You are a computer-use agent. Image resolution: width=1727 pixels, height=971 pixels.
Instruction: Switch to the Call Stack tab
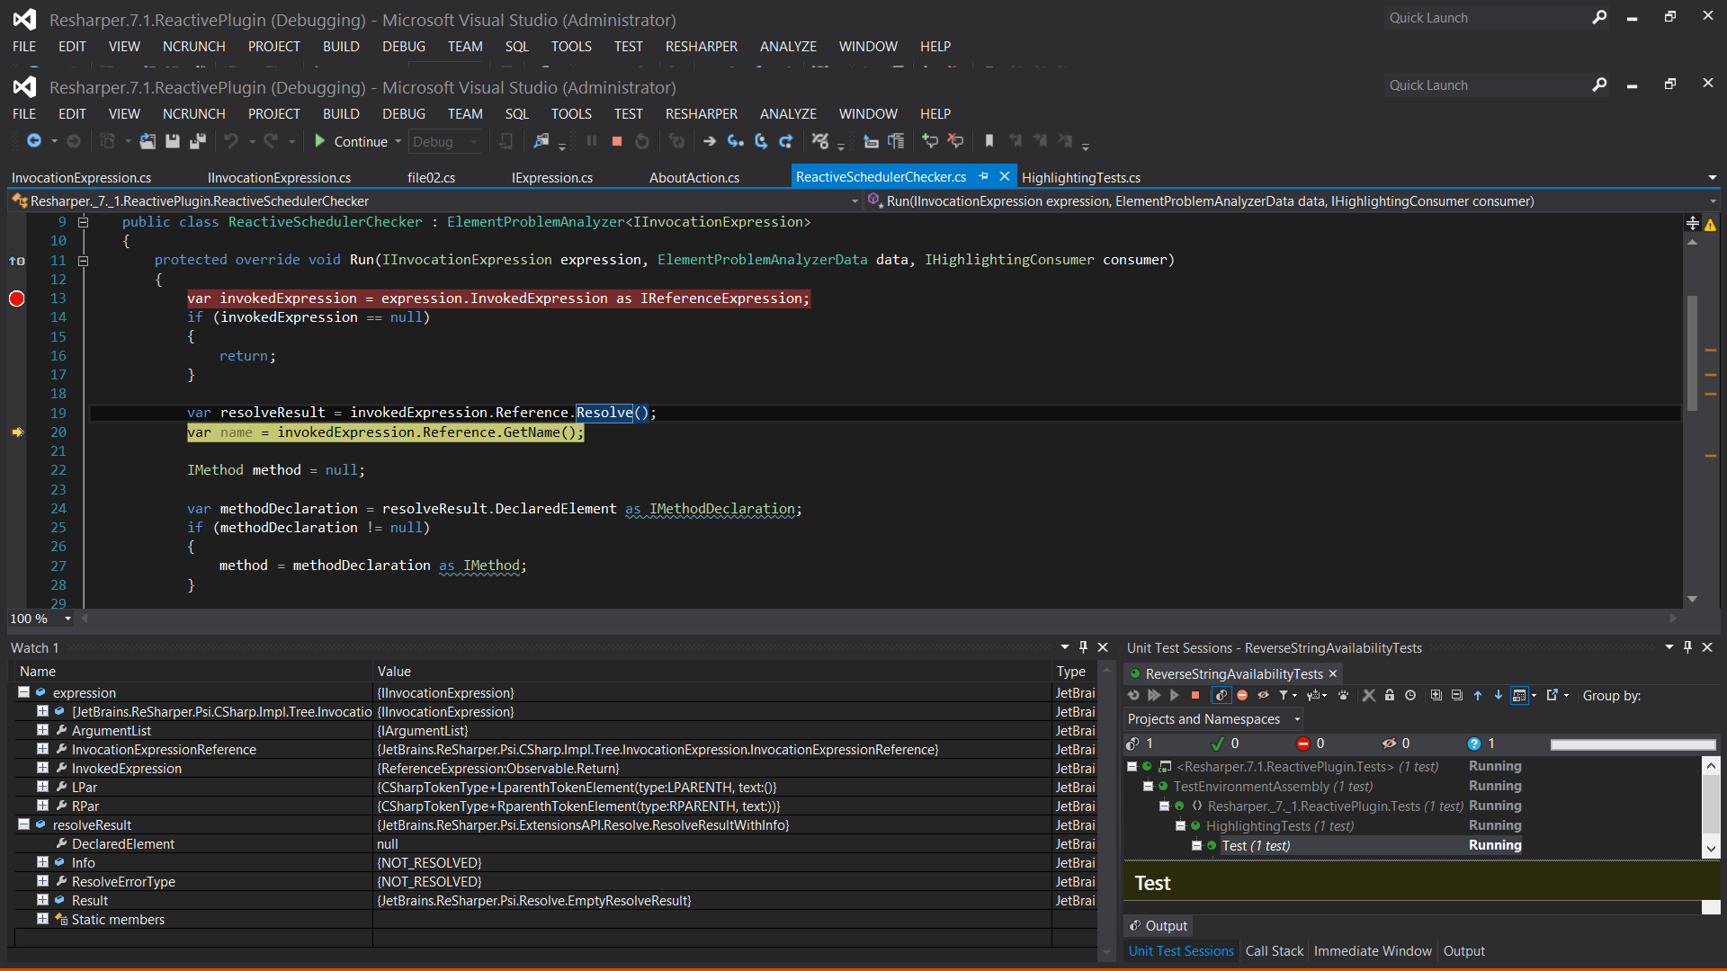1274,950
